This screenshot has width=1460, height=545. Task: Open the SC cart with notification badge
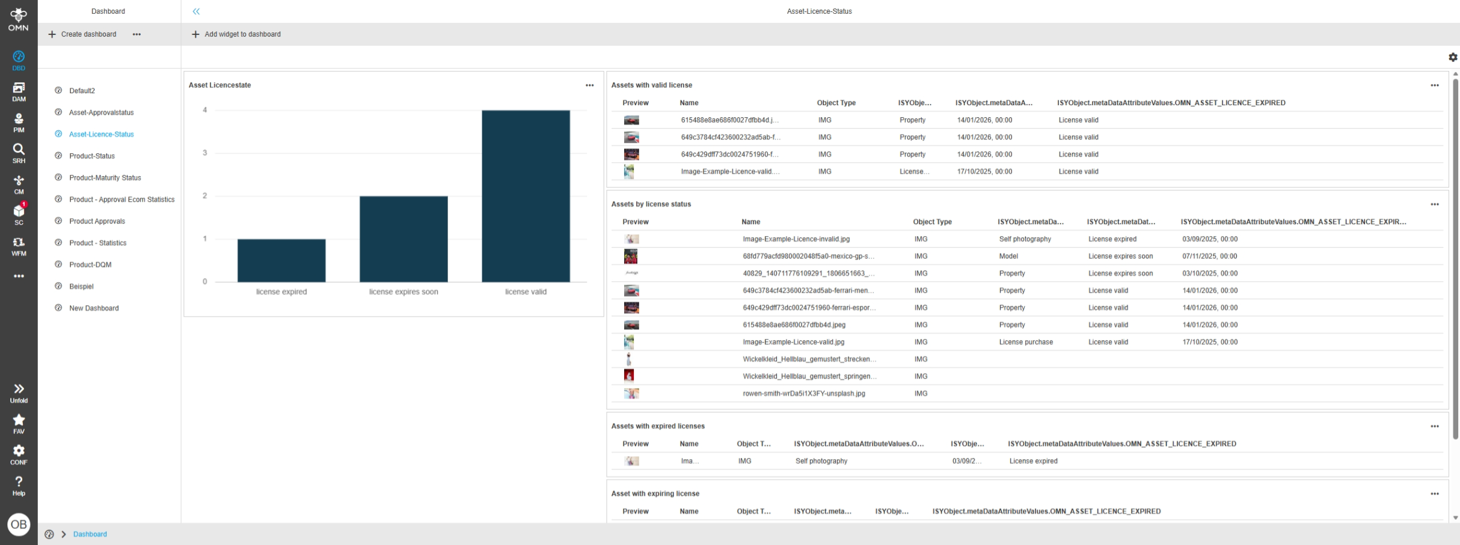click(19, 215)
